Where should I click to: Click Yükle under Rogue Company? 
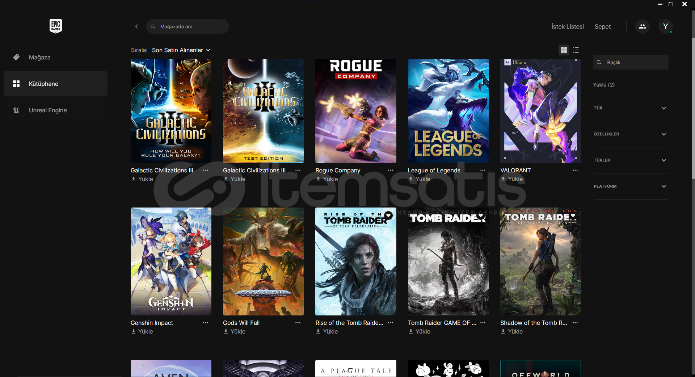[x=327, y=179]
